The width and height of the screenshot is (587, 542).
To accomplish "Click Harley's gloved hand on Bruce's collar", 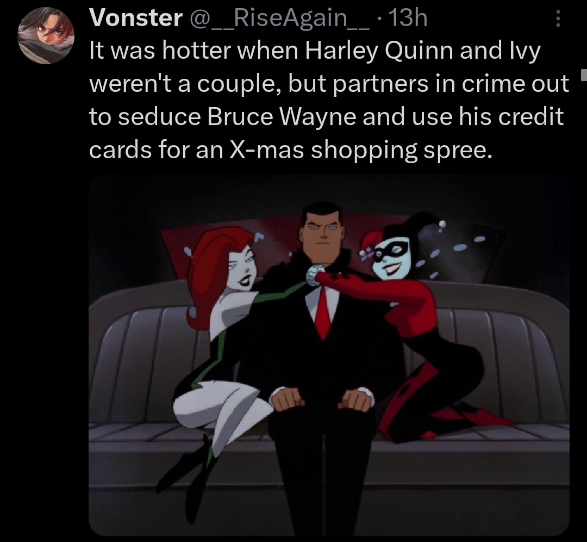I will 315,275.
